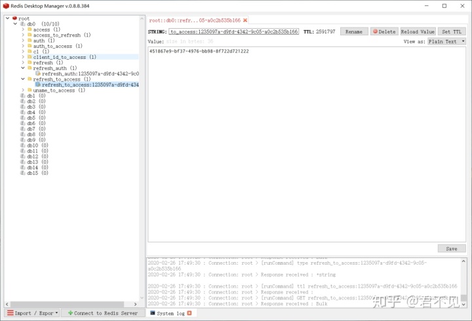Click the TTL value 2591797
The width and height of the screenshot is (472, 321).
[x=325, y=31]
